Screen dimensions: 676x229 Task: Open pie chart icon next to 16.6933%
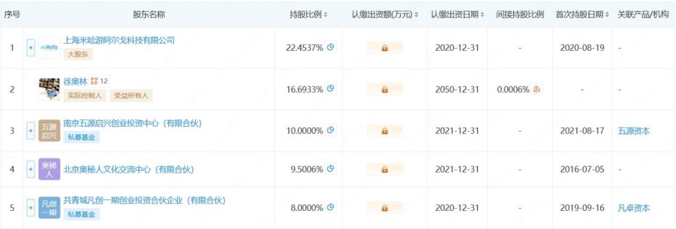[x=330, y=89]
